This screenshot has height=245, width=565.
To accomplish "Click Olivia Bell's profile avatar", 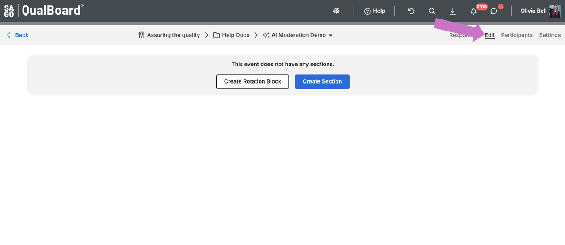I will tap(555, 11).
